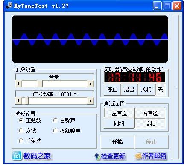The height and width of the screenshot is (168, 190).
Task: Click the 开始 start button
Action: (117, 142)
